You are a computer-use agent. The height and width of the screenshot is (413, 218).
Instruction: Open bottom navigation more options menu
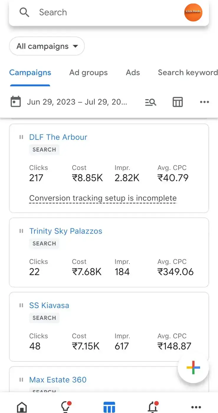(196, 407)
